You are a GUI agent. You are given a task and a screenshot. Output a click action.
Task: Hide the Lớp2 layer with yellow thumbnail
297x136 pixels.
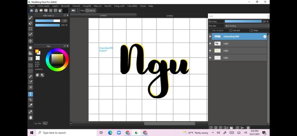coord(210,50)
